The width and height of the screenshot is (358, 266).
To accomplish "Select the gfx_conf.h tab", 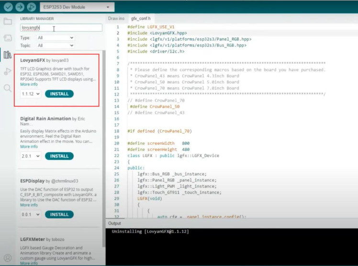I will pos(140,18).
